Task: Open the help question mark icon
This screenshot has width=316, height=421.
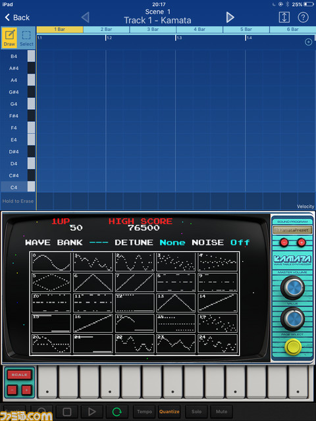Action: pyautogui.click(x=303, y=18)
